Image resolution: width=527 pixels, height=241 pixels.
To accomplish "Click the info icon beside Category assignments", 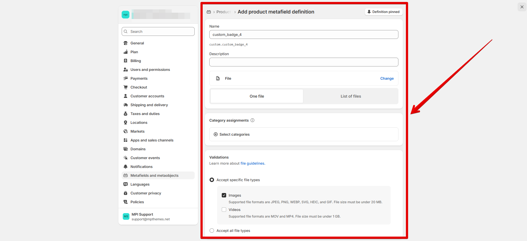I will pos(252,120).
